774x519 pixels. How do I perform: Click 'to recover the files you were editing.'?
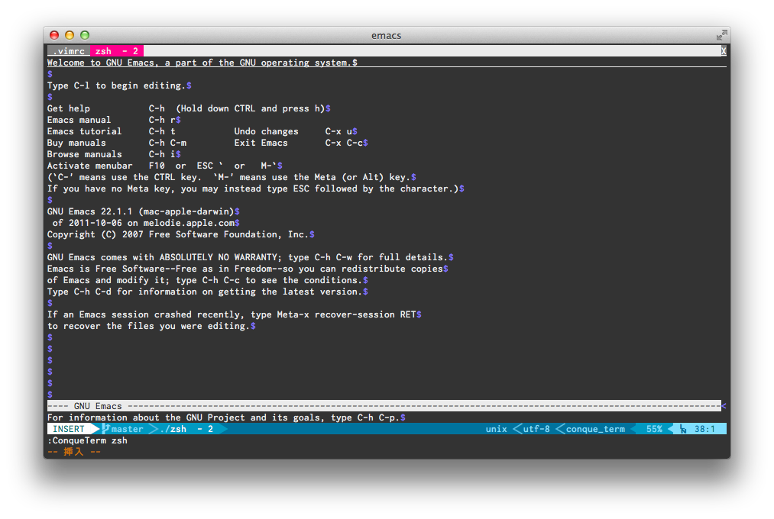pyautogui.click(x=149, y=326)
